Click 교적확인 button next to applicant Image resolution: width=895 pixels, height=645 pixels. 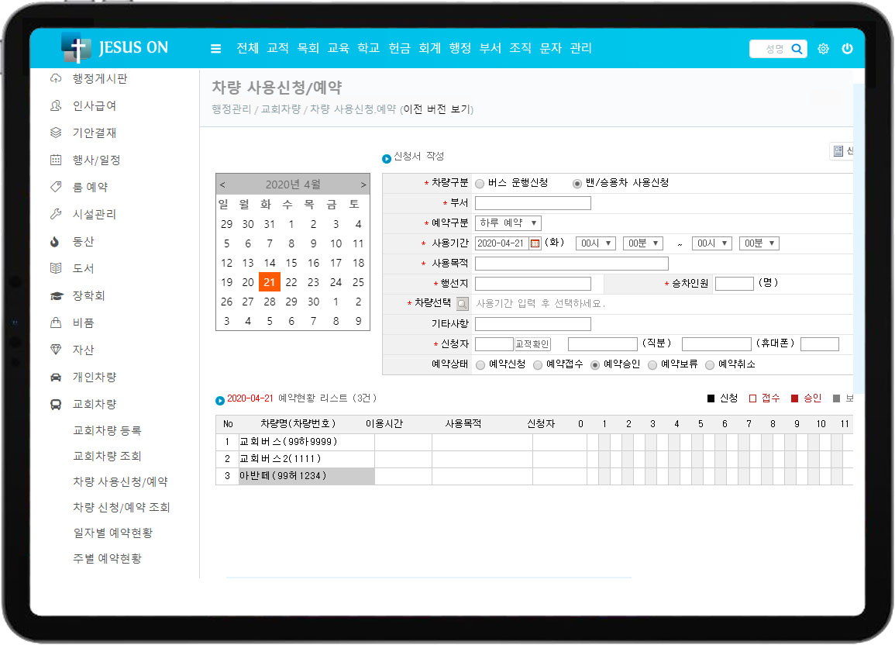click(532, 344)
